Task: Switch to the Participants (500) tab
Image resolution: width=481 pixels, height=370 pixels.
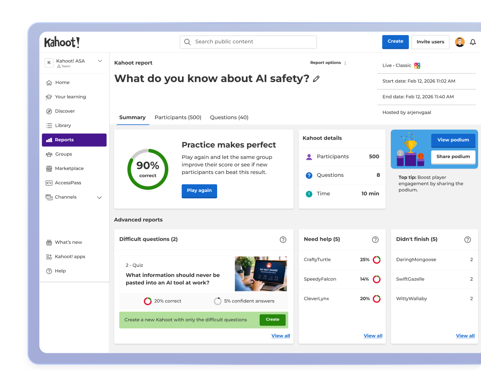Action: (x=178, y=117)
